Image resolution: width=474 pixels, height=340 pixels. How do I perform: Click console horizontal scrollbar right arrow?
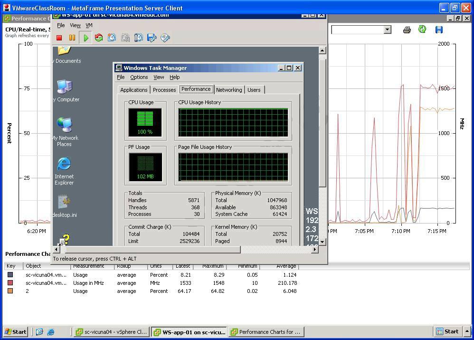point(315,250)
